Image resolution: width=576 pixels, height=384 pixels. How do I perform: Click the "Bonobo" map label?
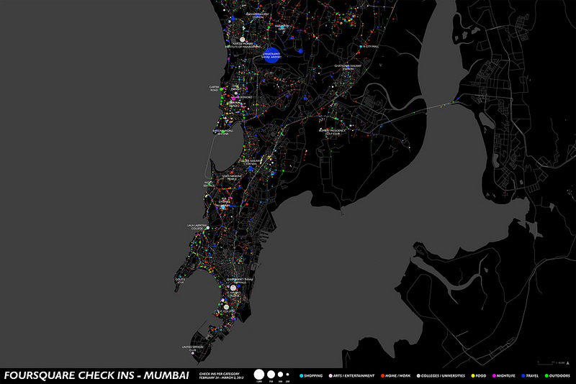246,97
